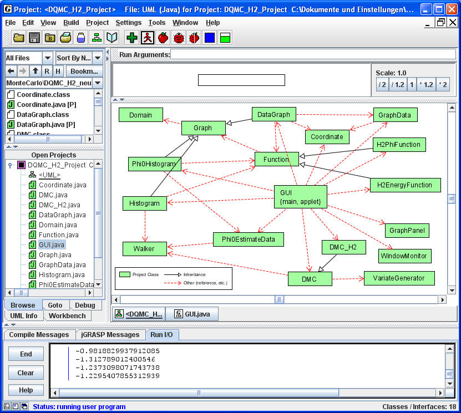This screenshot has height=413, width=461.
Task: Open the Sort By dropdown arrow
Action: (x=98, y=58)
